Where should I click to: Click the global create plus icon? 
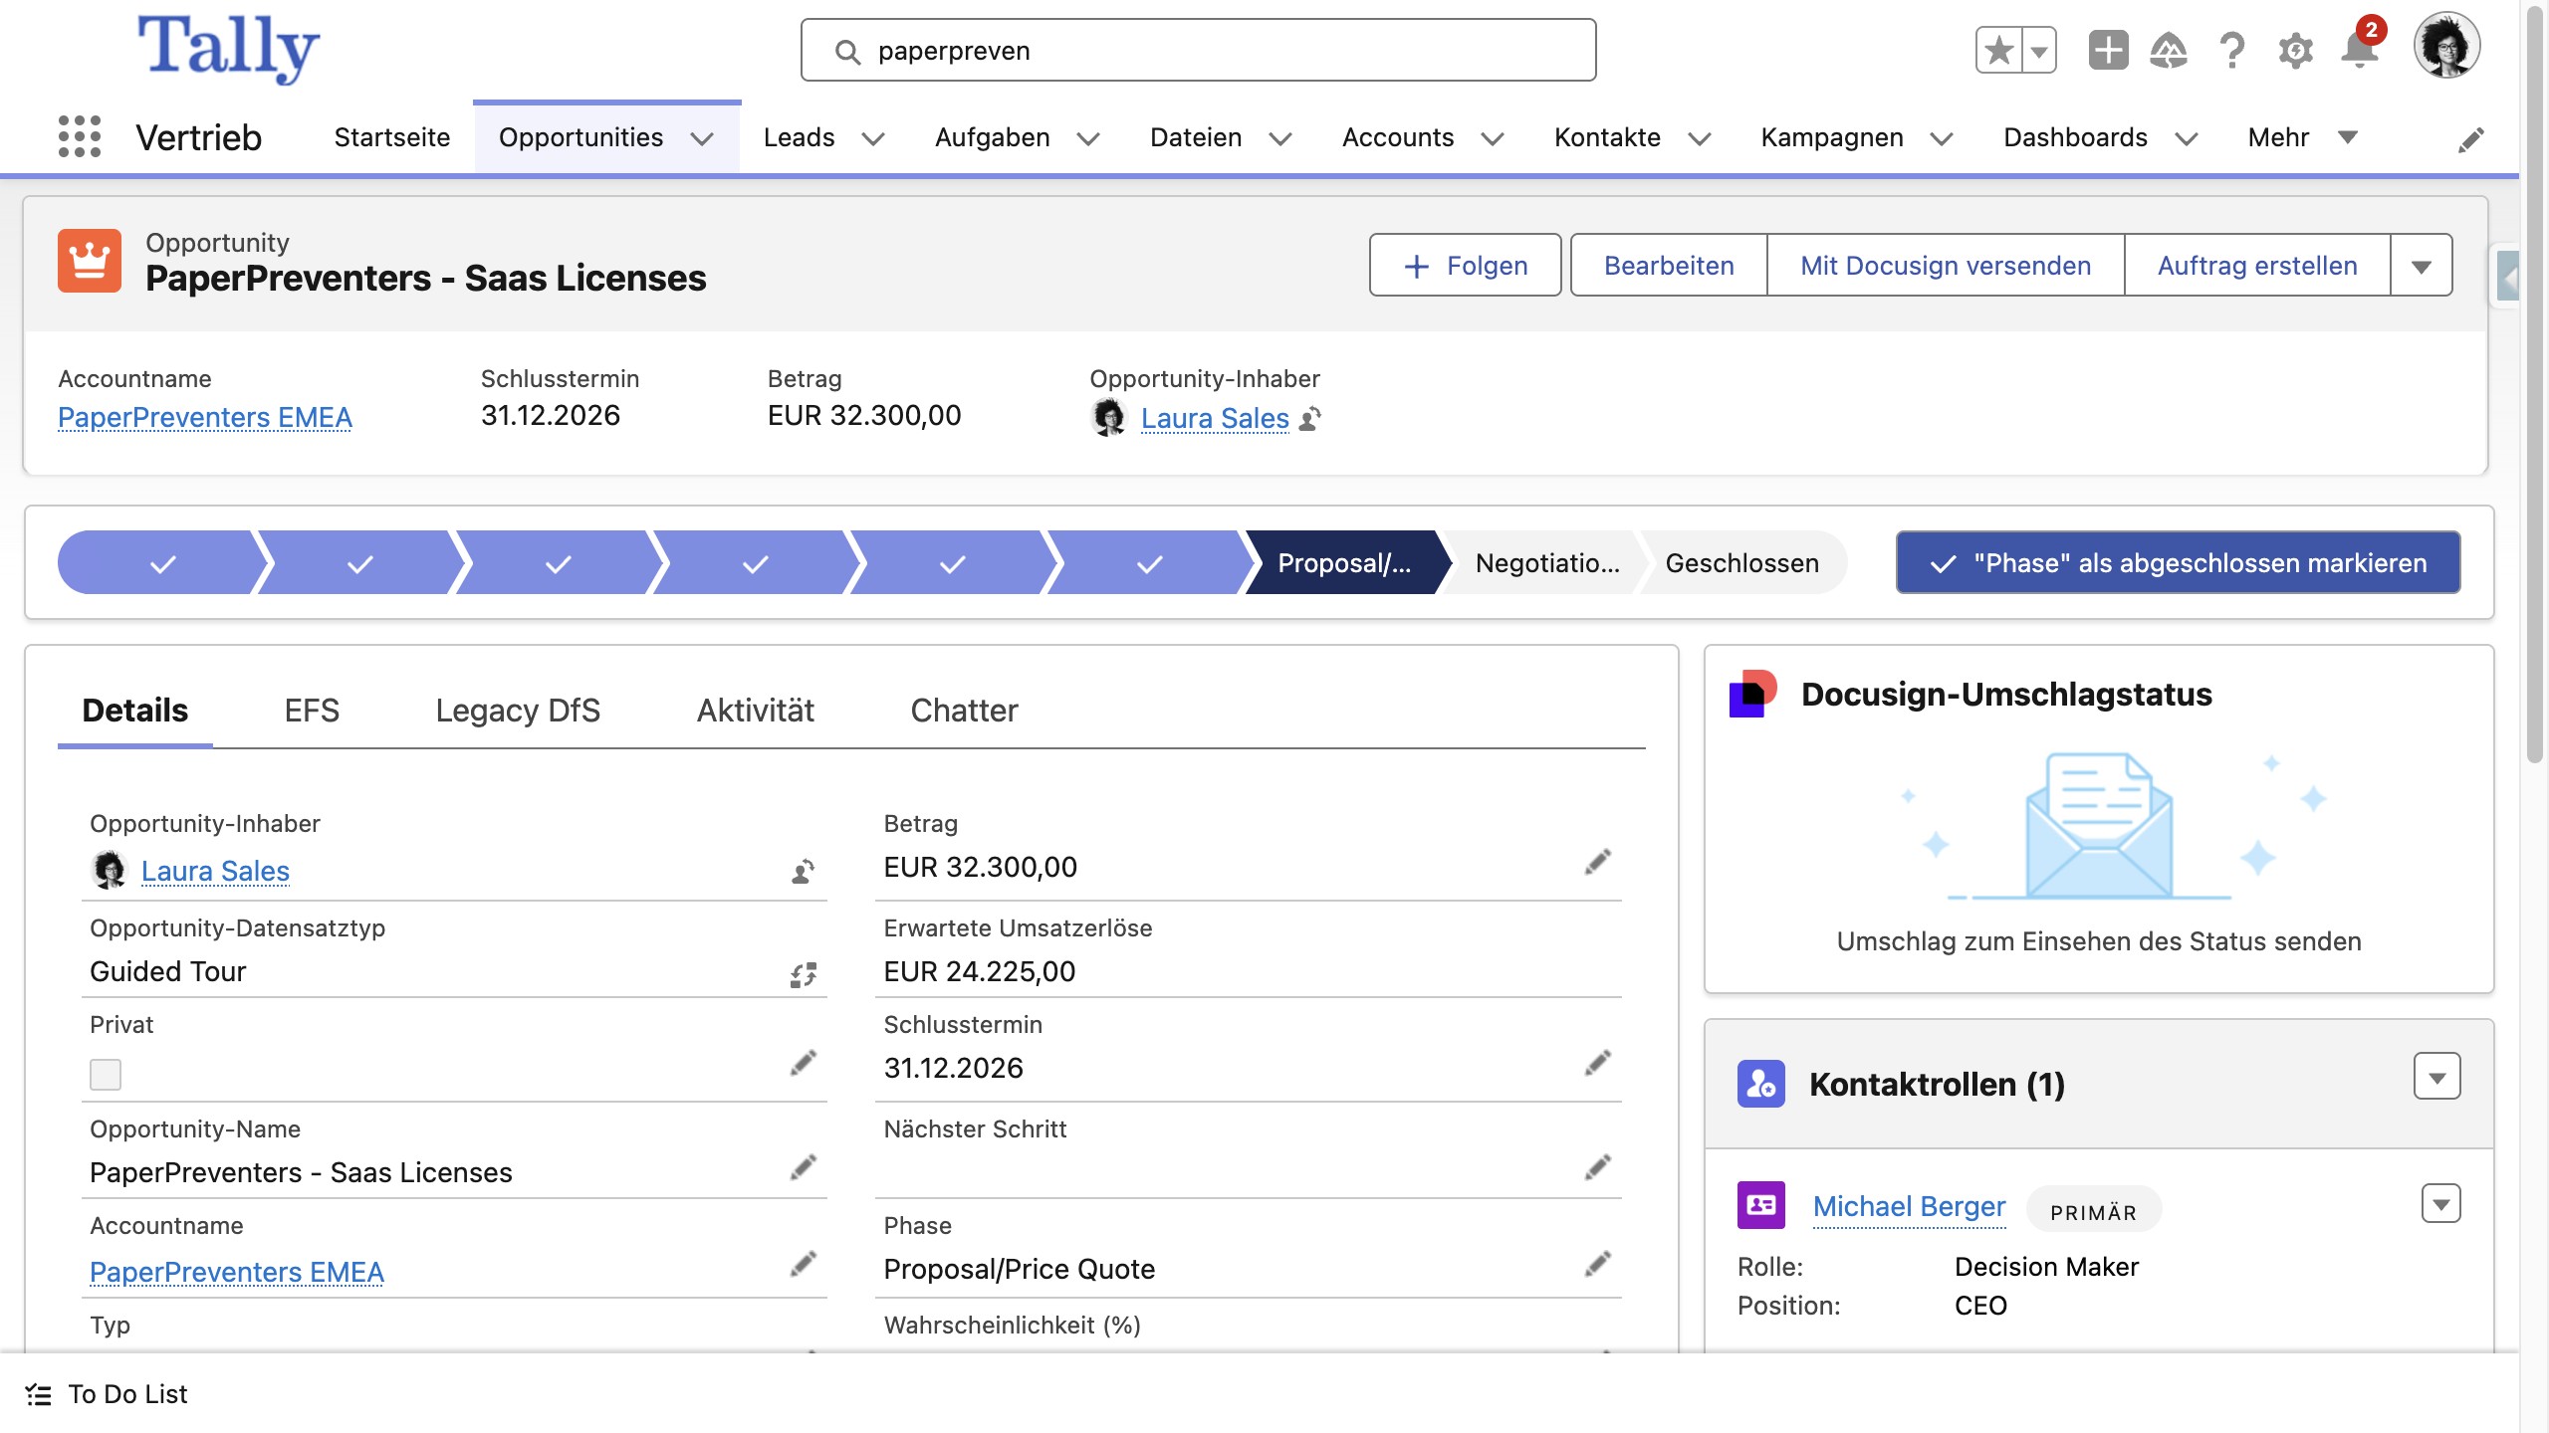tap(2107, 50)
